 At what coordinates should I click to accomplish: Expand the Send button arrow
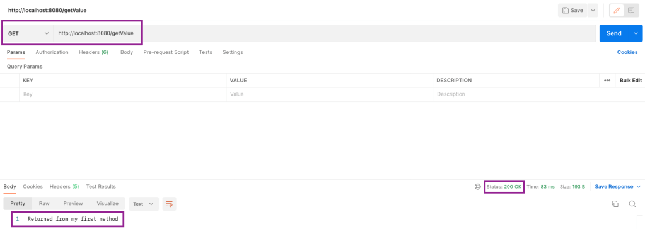point(636,33)
